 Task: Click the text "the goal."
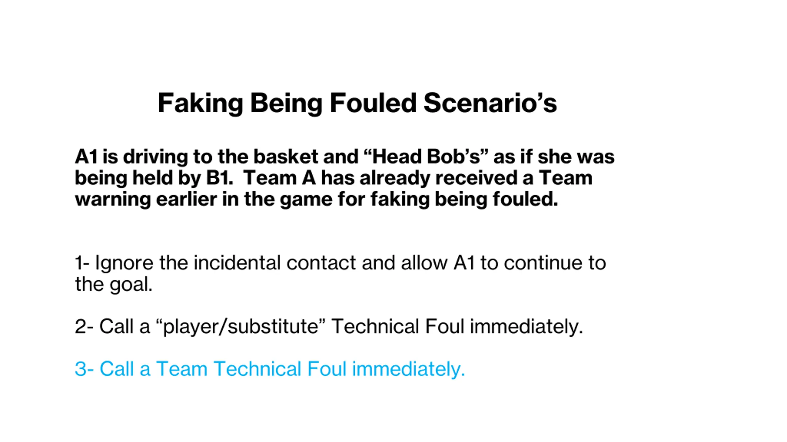click(114, 284)
